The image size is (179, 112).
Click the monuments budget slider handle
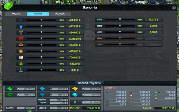pyautogui.click(x=41, y=70)
